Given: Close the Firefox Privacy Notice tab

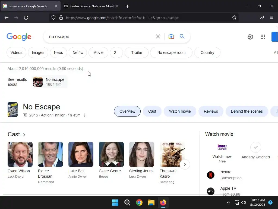Looking at the screenshot, I should click(117, 6).
